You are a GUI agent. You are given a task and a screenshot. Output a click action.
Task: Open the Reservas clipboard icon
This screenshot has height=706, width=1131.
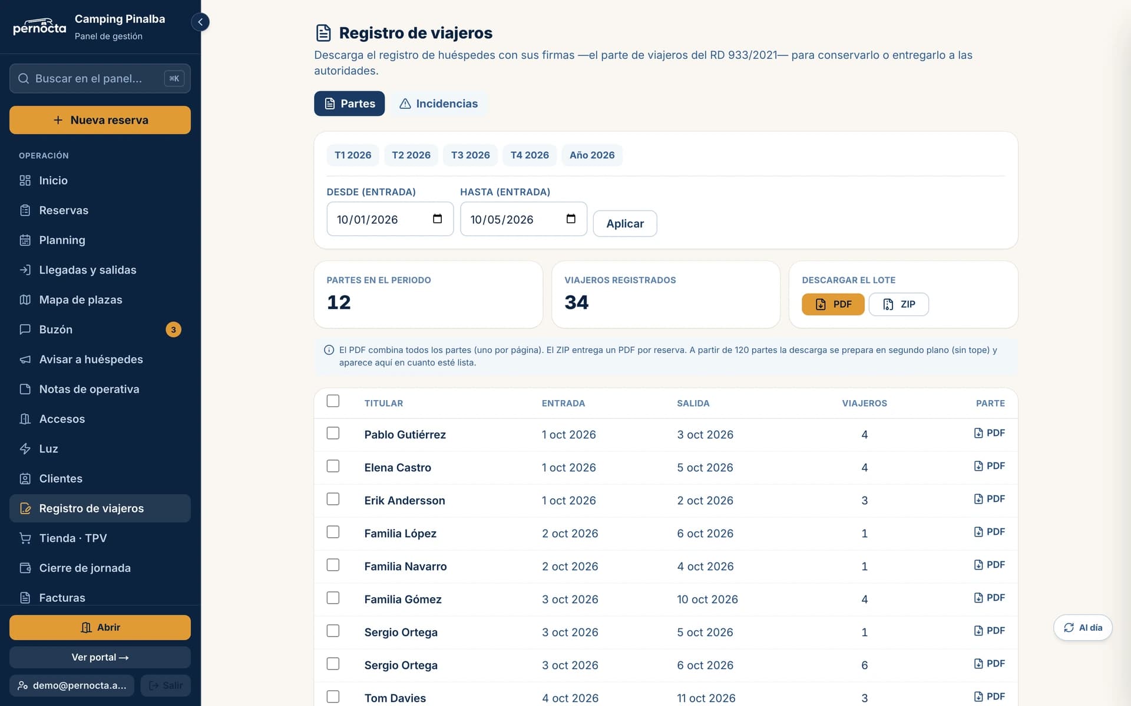tap(25, 210)
